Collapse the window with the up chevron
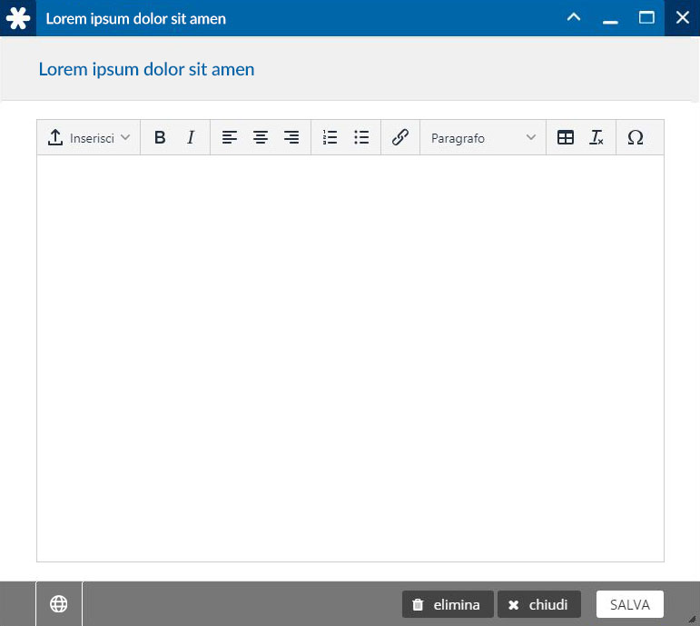Image resolution: width=700 pixels, height=626 pixels. tap(574, 18)
